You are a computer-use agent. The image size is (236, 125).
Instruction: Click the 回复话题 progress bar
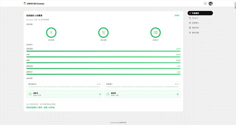[x=103, y=51]
